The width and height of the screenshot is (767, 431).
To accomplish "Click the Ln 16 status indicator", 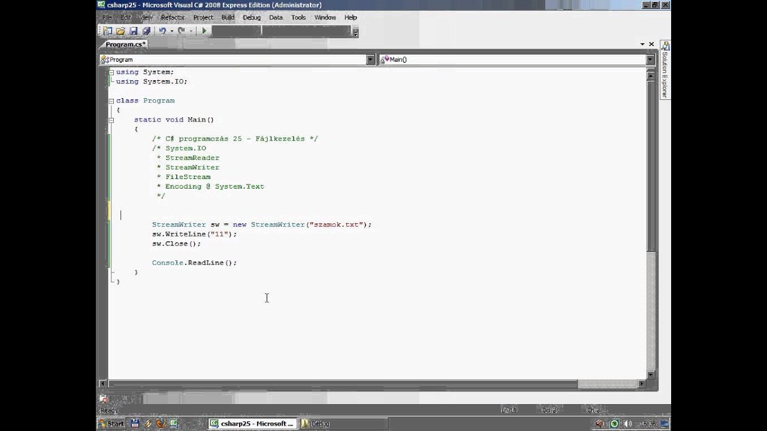I will click(x=509, y=410).
